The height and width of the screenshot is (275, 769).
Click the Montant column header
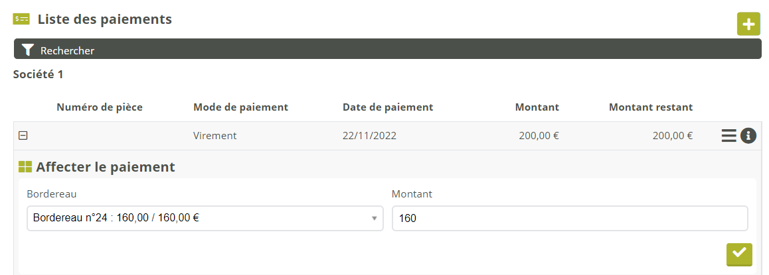point(537,107)
